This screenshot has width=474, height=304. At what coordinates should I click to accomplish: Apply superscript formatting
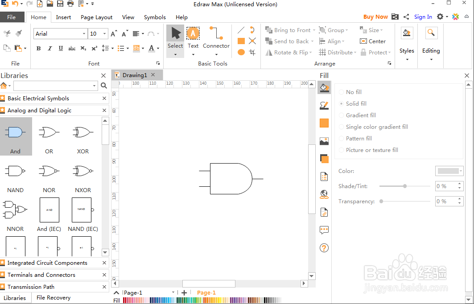pos(95,48)
